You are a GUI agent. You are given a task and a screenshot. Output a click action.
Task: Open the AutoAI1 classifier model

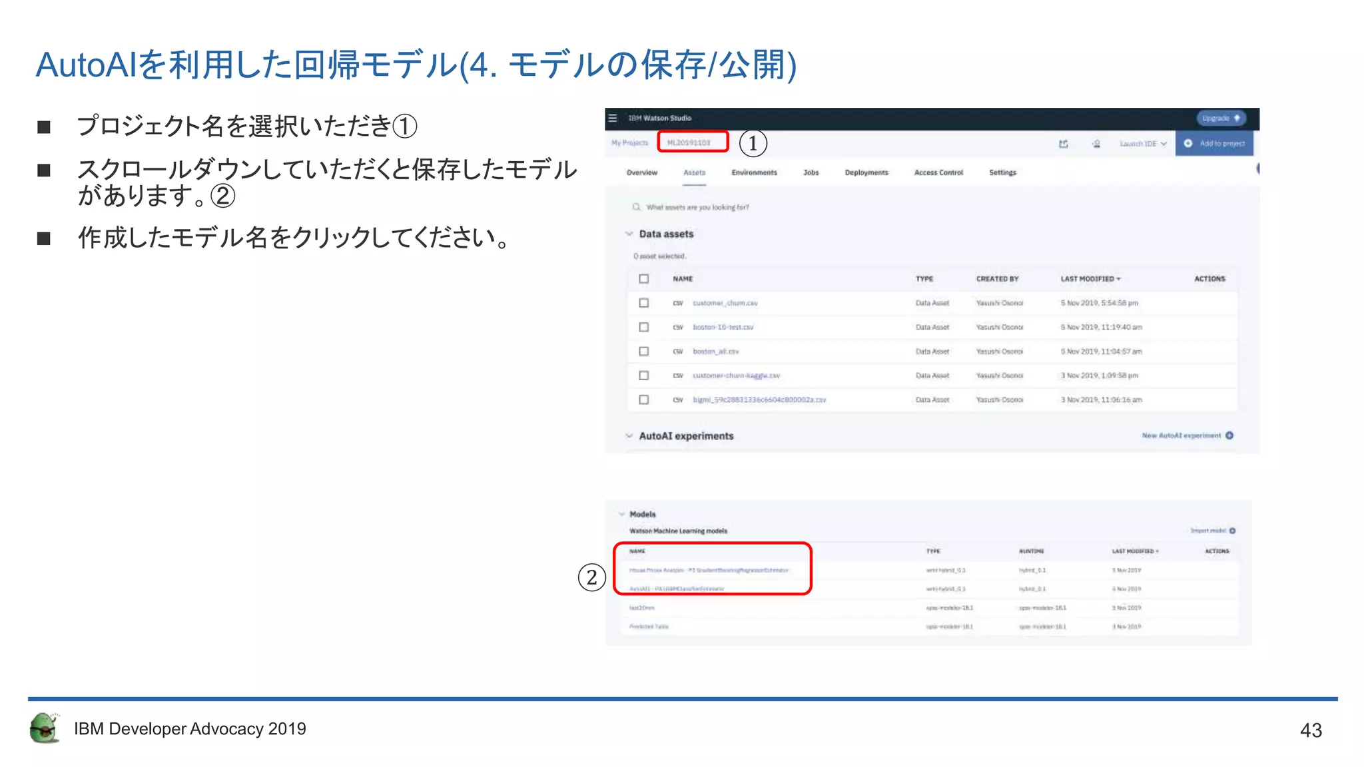pos(677,589)
